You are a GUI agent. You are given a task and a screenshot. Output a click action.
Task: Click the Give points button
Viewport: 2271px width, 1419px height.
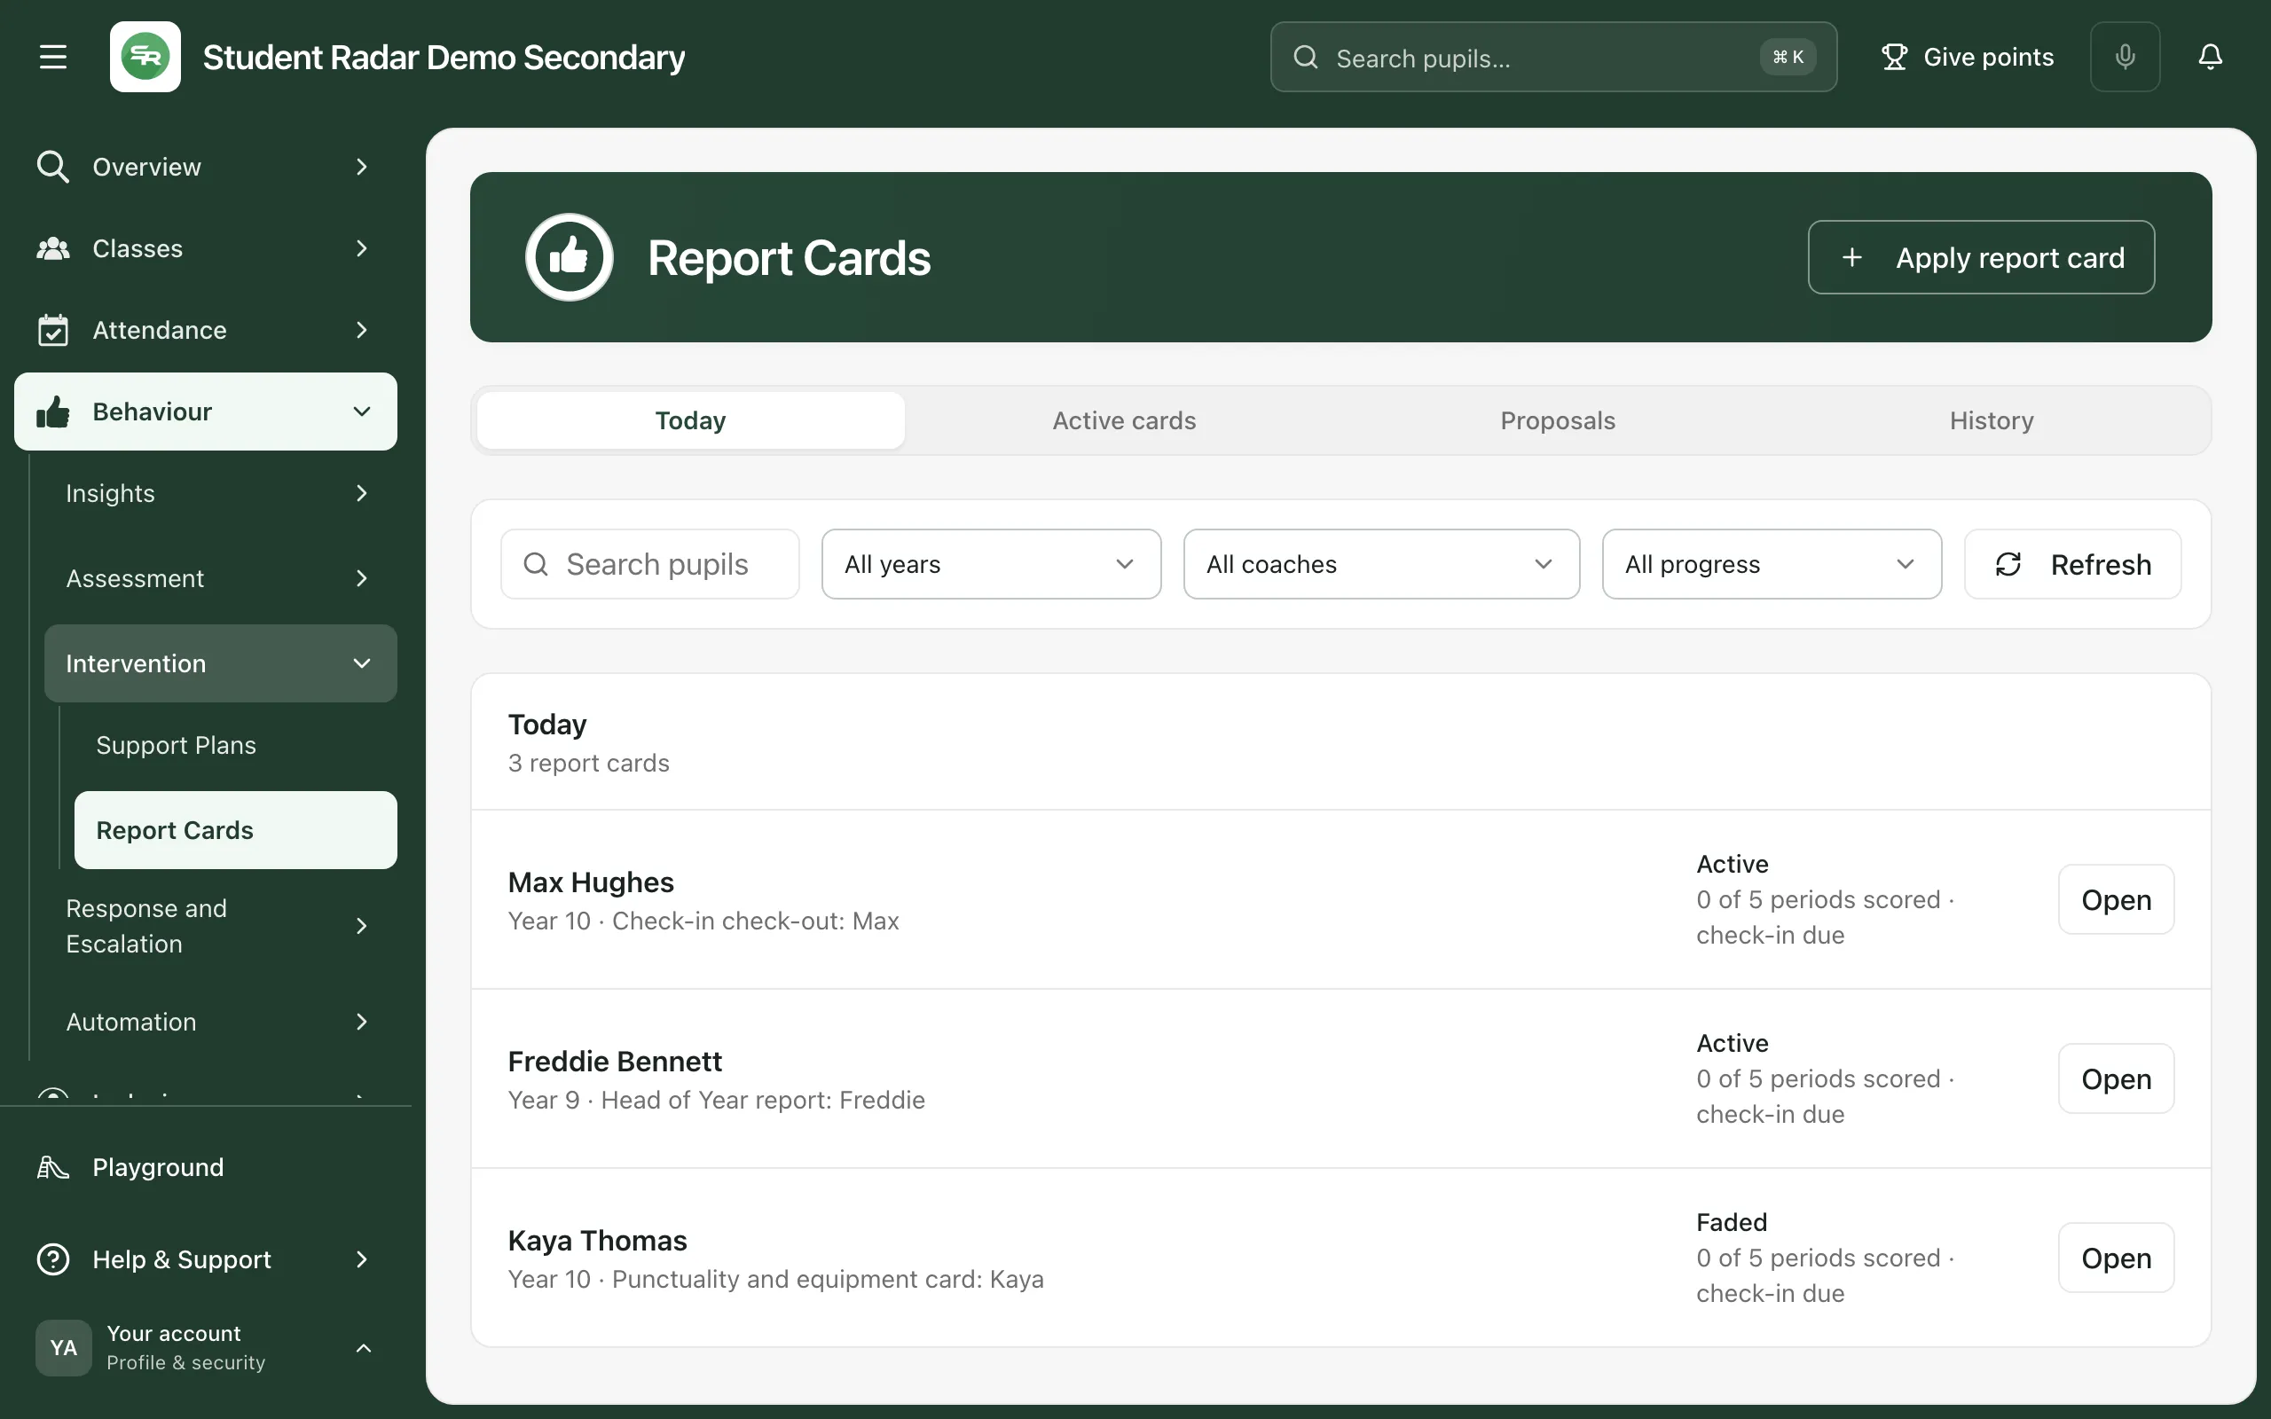click(x=1967, y=58)
